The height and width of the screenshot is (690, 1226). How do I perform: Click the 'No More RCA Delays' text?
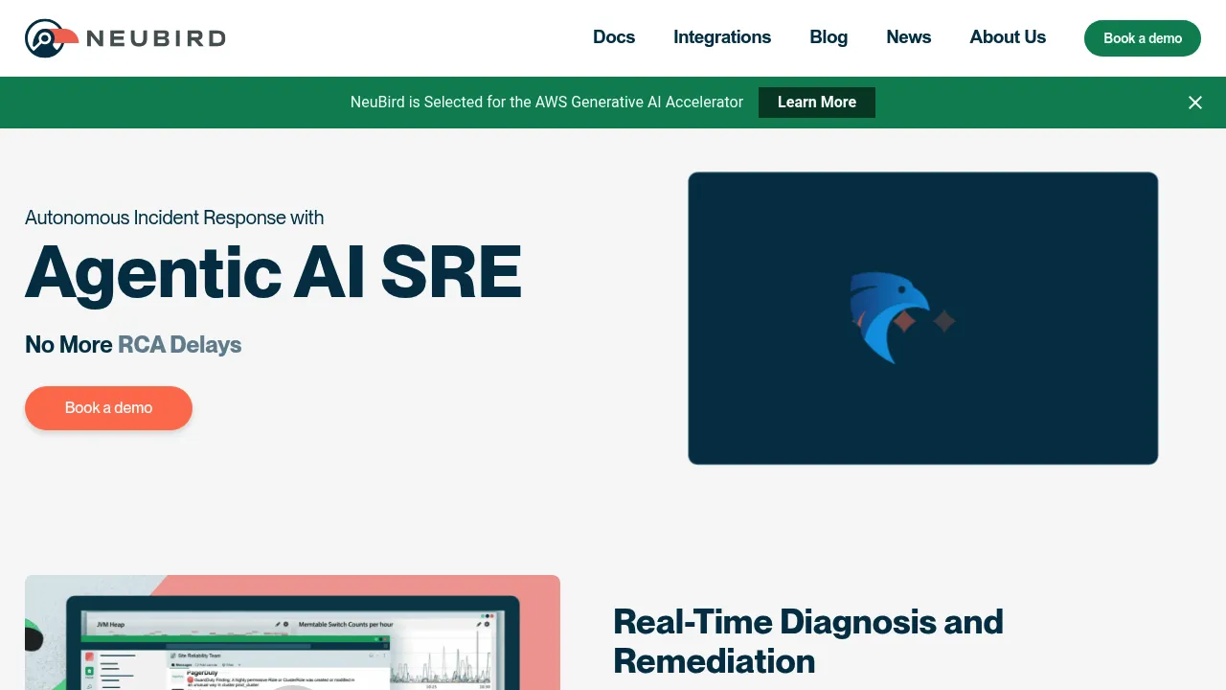click(x=133, y=345)
